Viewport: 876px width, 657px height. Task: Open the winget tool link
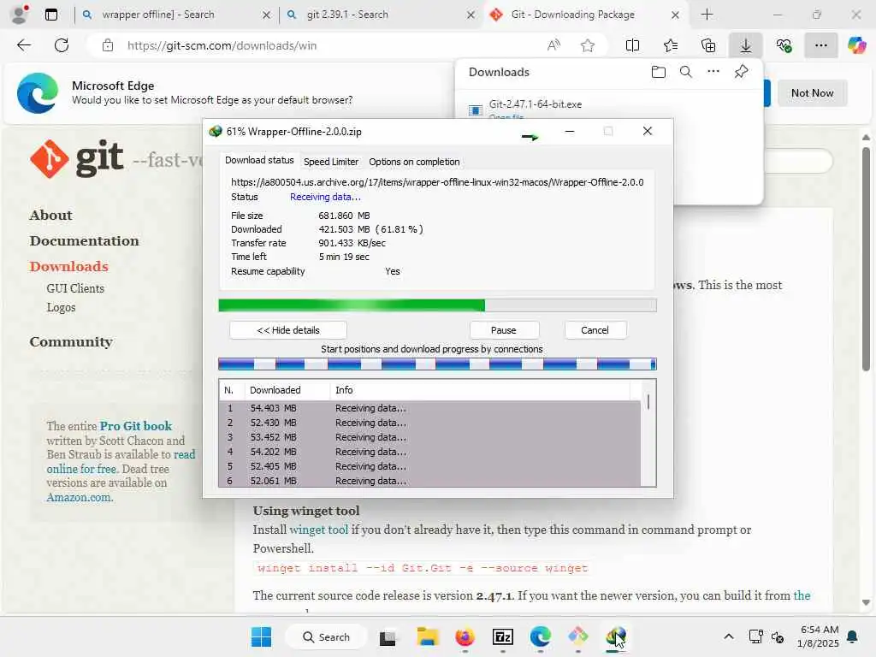(x=318, y=530)
